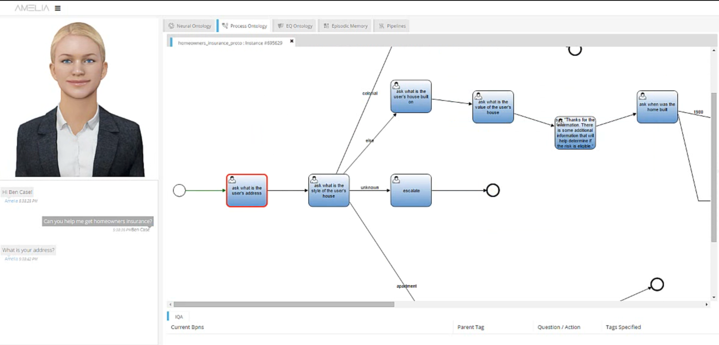Click the right arrow of horizontal scrollbar
The image size is (719, 345).
pyautogui.click(x=706, y=304)
